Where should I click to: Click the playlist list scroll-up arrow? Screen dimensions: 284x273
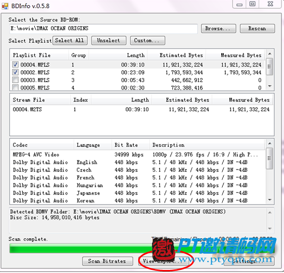click(269, 54)
